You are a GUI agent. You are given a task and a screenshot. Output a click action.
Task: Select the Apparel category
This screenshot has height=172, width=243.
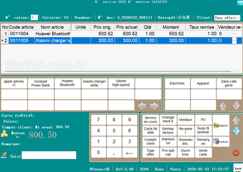coord(203,84)
